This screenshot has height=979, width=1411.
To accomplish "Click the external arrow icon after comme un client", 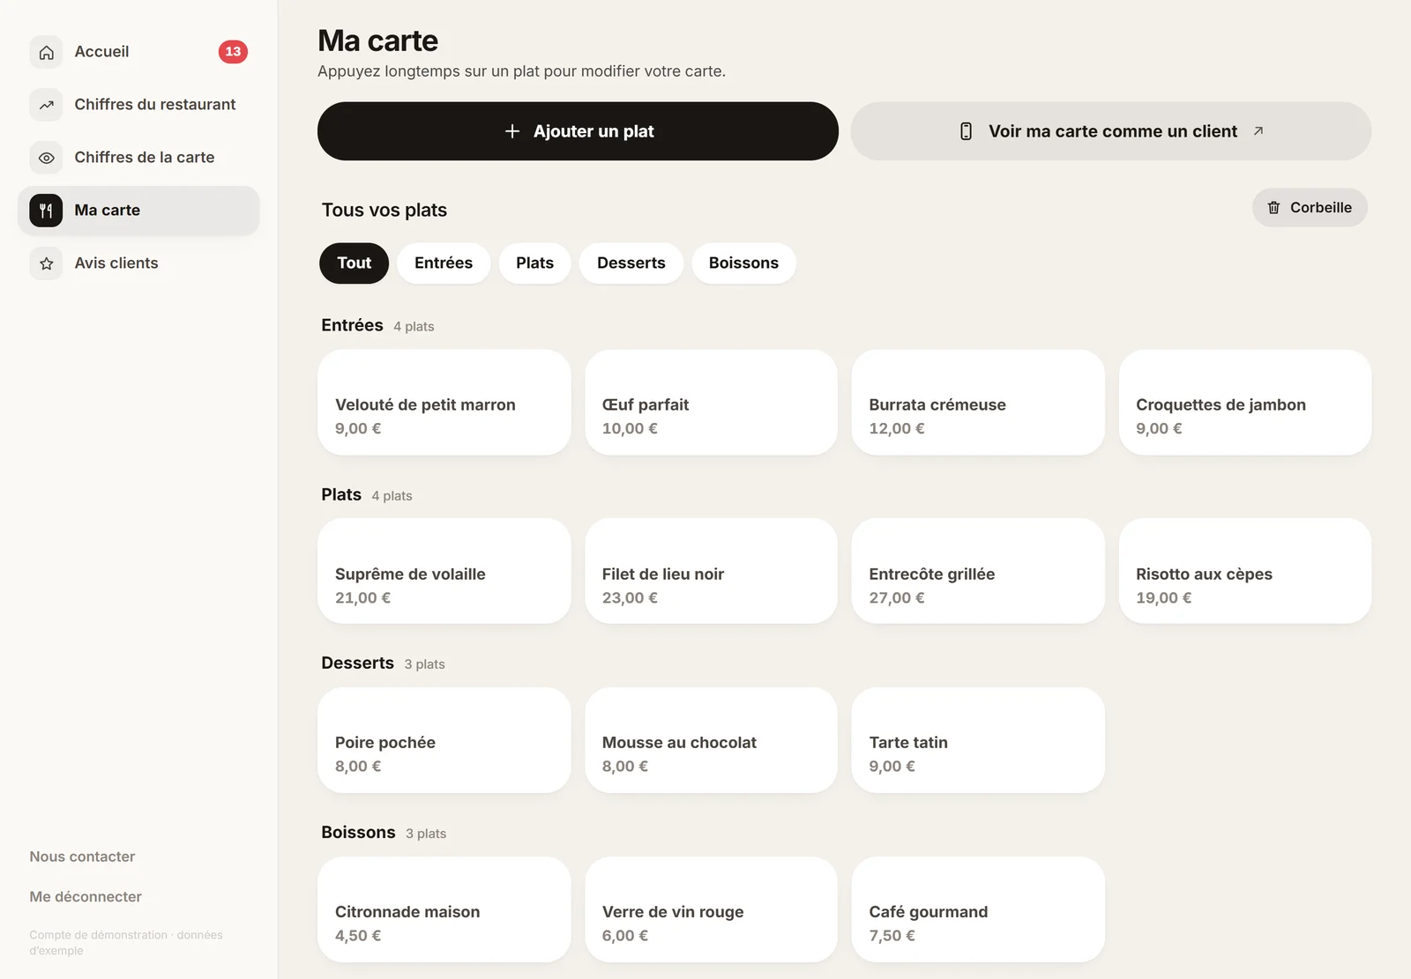I will tap(1258, 131).
